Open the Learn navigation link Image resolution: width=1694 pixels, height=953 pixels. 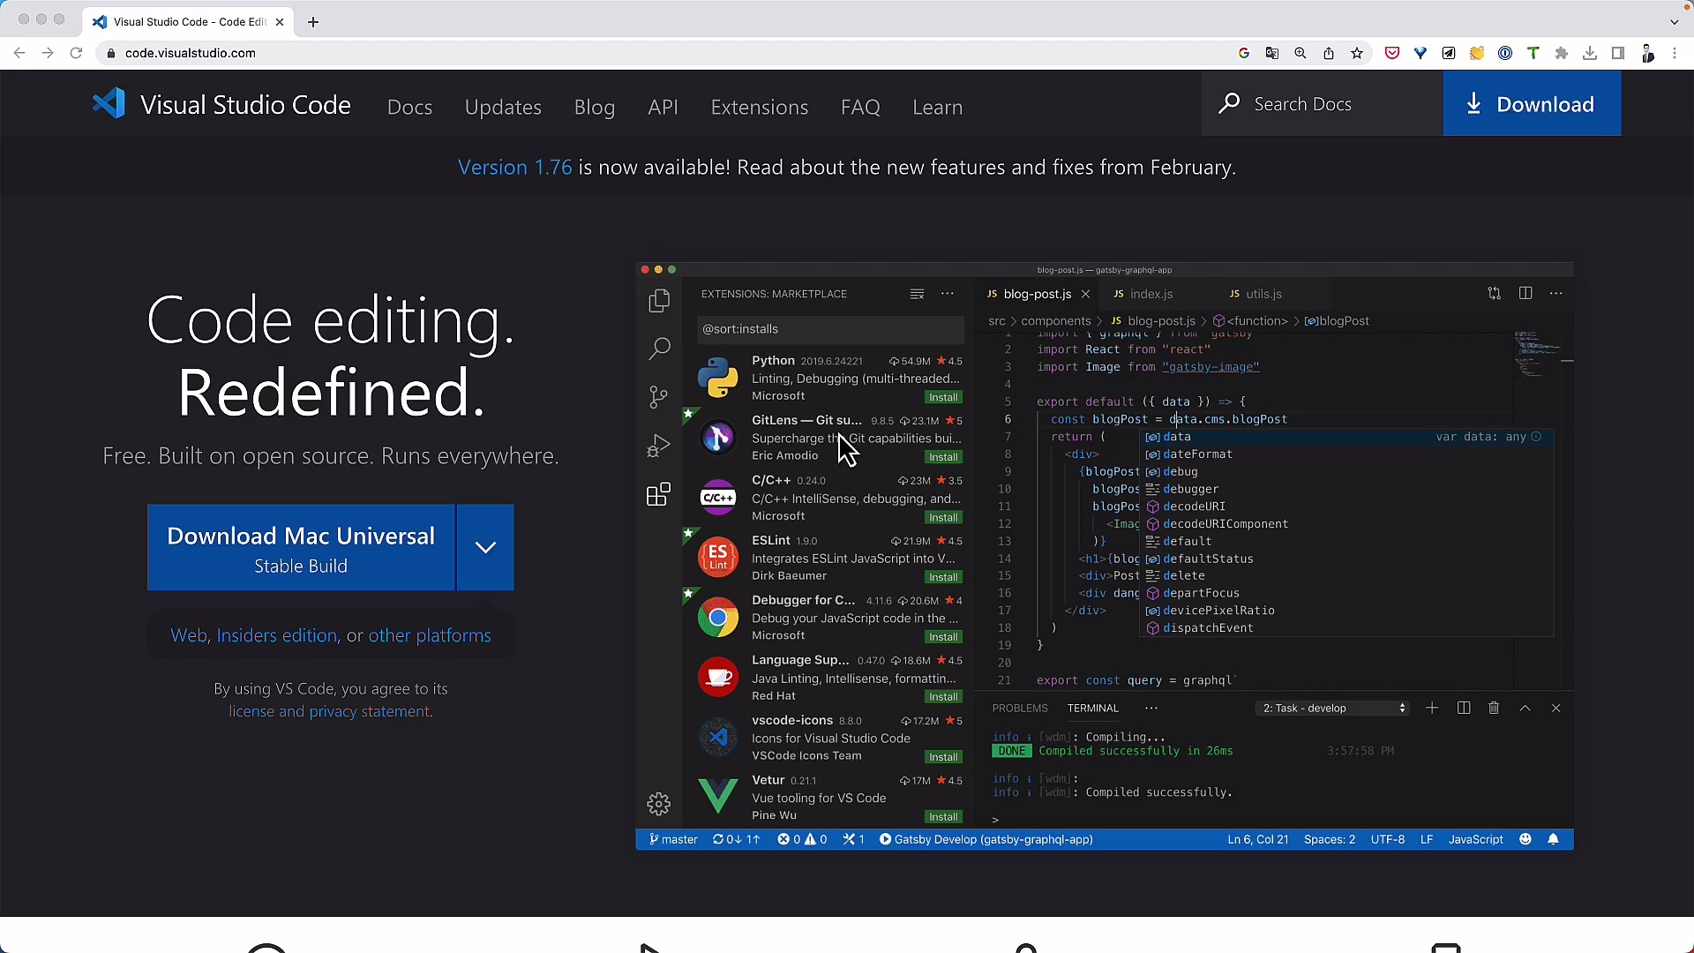pos(937,107)
